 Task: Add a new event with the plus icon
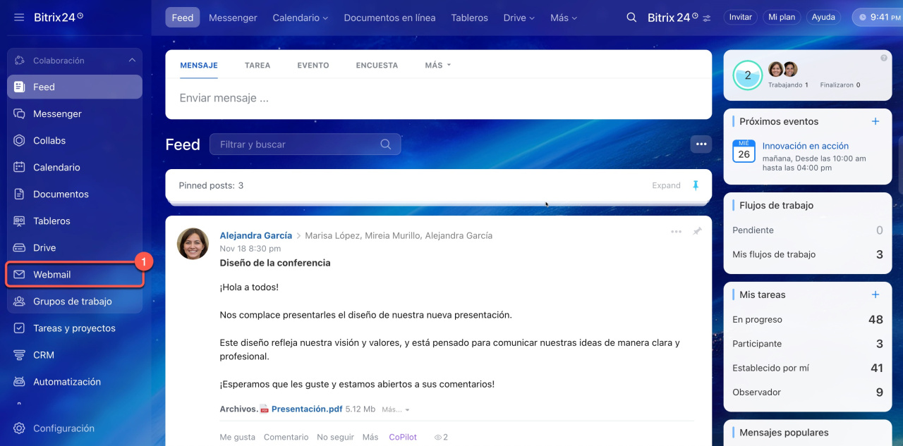(875, 121)
